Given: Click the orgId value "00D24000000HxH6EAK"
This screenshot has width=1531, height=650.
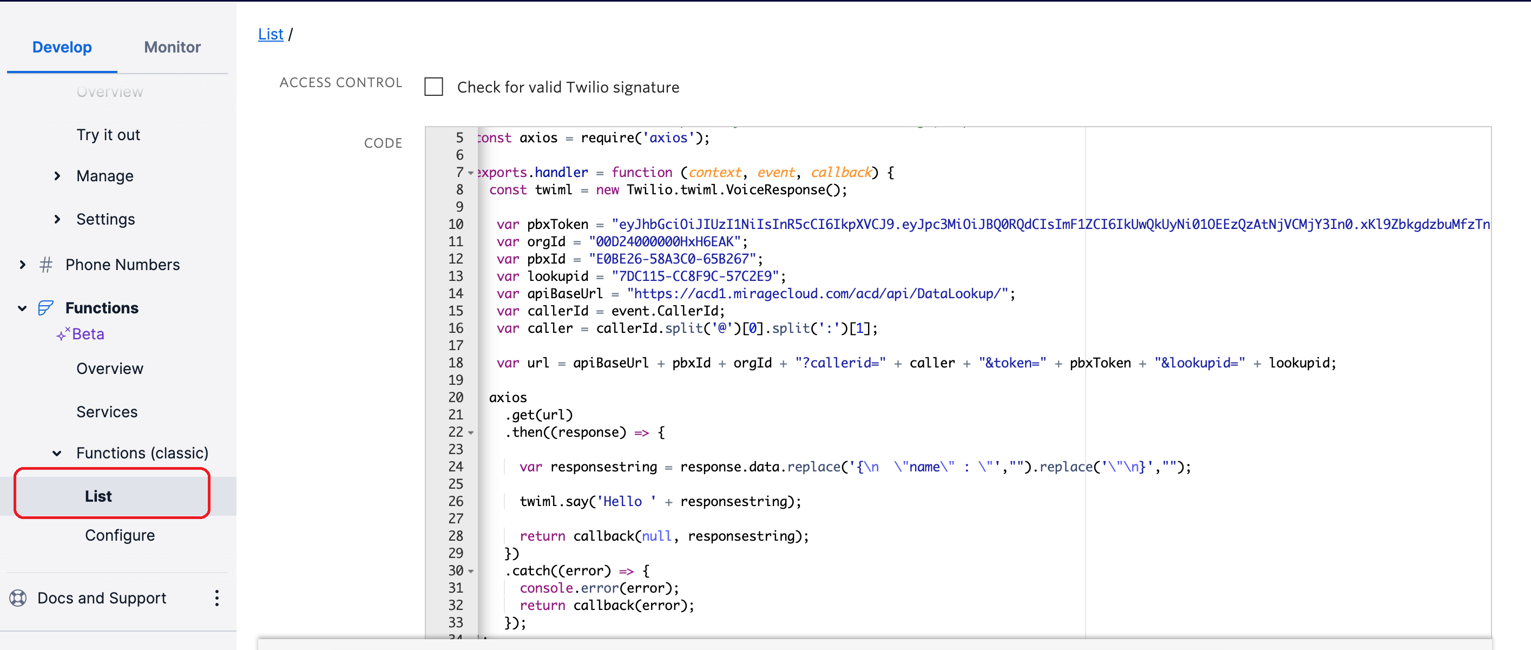Looking at the screenshot, I should (665, 241).
